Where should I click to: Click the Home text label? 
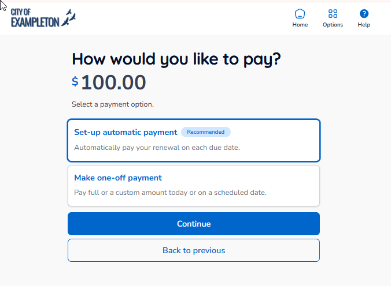300,25
